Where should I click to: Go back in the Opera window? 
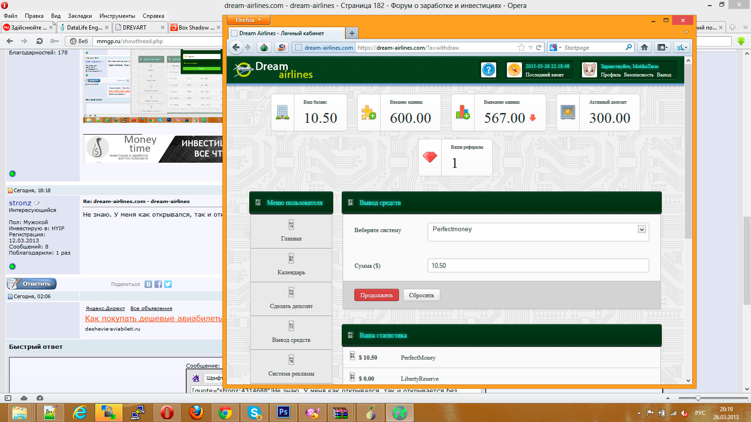[10, 41]
